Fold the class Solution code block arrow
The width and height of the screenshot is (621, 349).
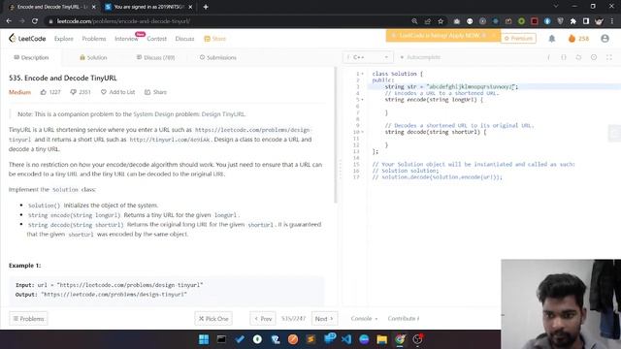[x=362, y=74]
